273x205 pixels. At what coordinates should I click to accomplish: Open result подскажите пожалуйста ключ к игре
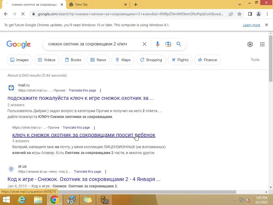81,98
